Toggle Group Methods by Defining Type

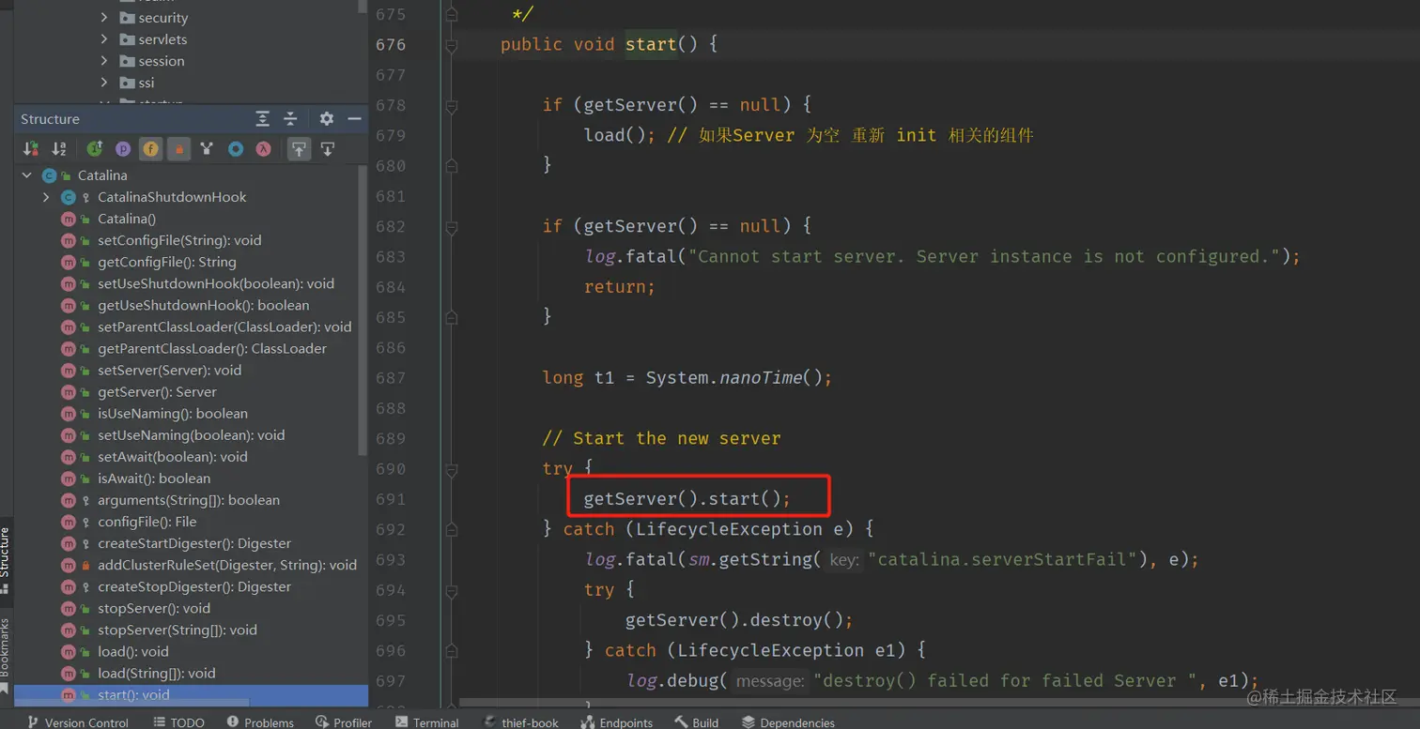coord(207,148)
